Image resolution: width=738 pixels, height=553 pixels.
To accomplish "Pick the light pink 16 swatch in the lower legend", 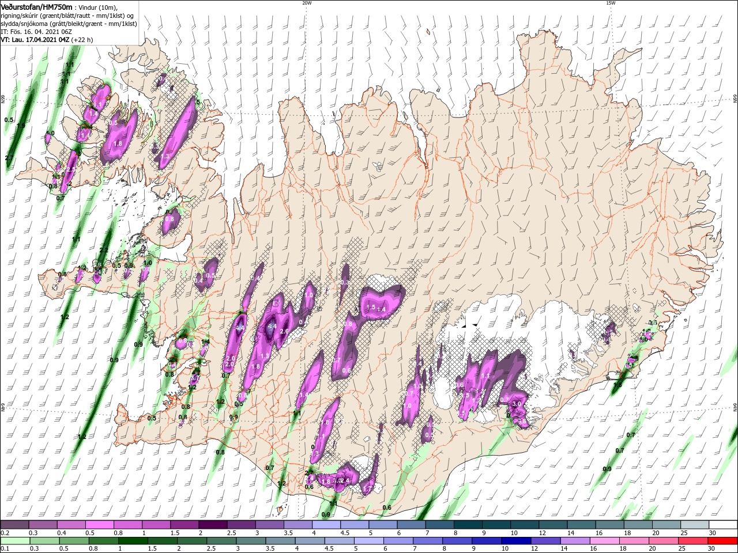I will [x=604, y=541].
